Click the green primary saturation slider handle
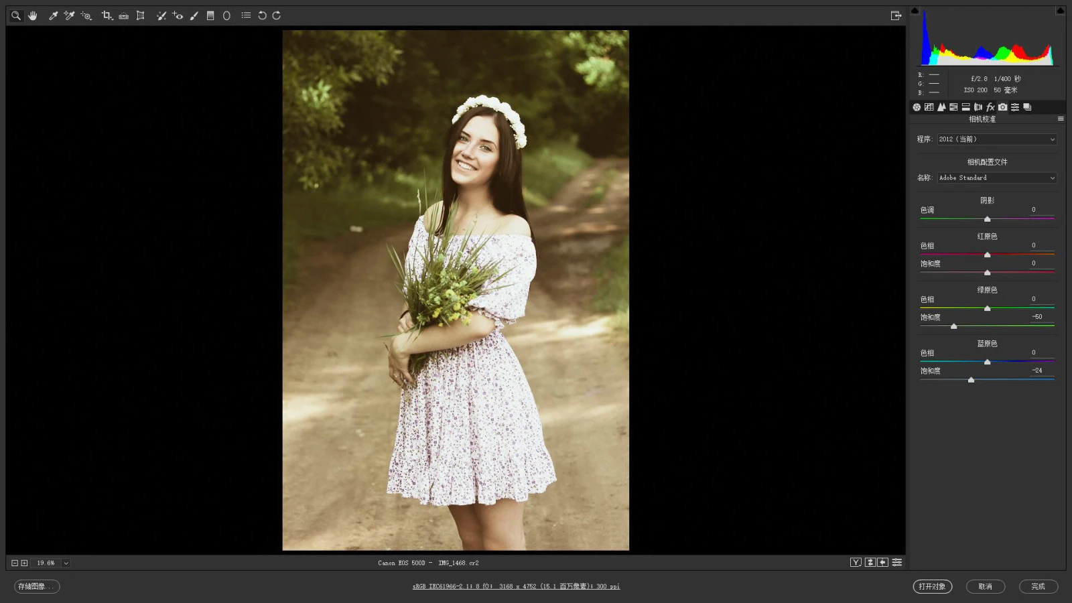Screen dimensions: 1072x603 coord(953,326)
